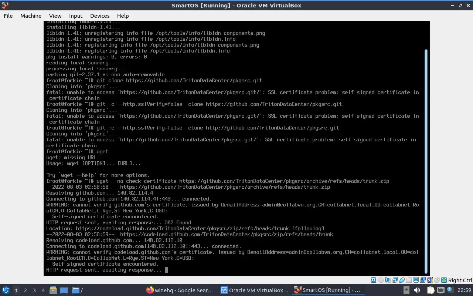This screenshot has height=296, width=473.
Task: Click the VM console scrollbar
Action: click(426, 161)
